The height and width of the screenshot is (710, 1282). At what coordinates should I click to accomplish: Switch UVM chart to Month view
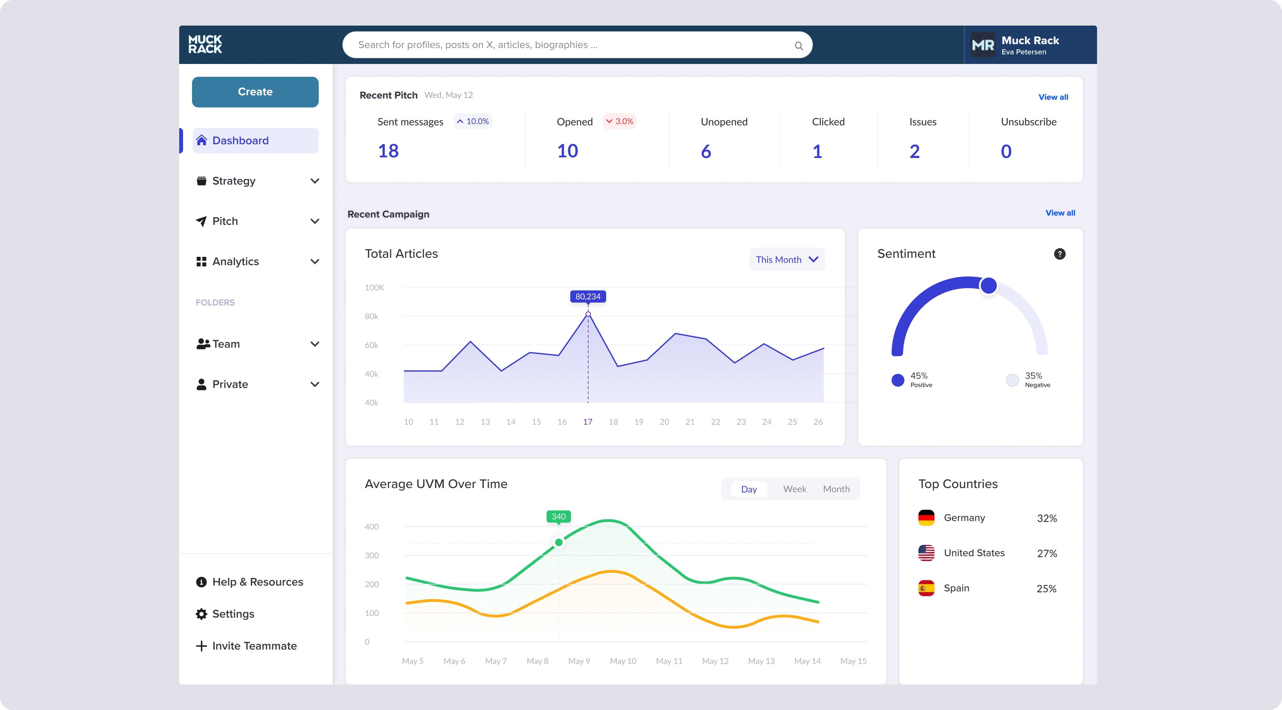[836, 489]
